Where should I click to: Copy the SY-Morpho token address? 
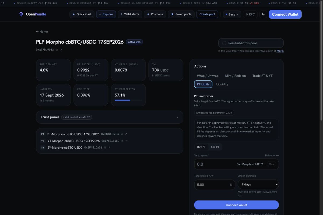(105, 148)
